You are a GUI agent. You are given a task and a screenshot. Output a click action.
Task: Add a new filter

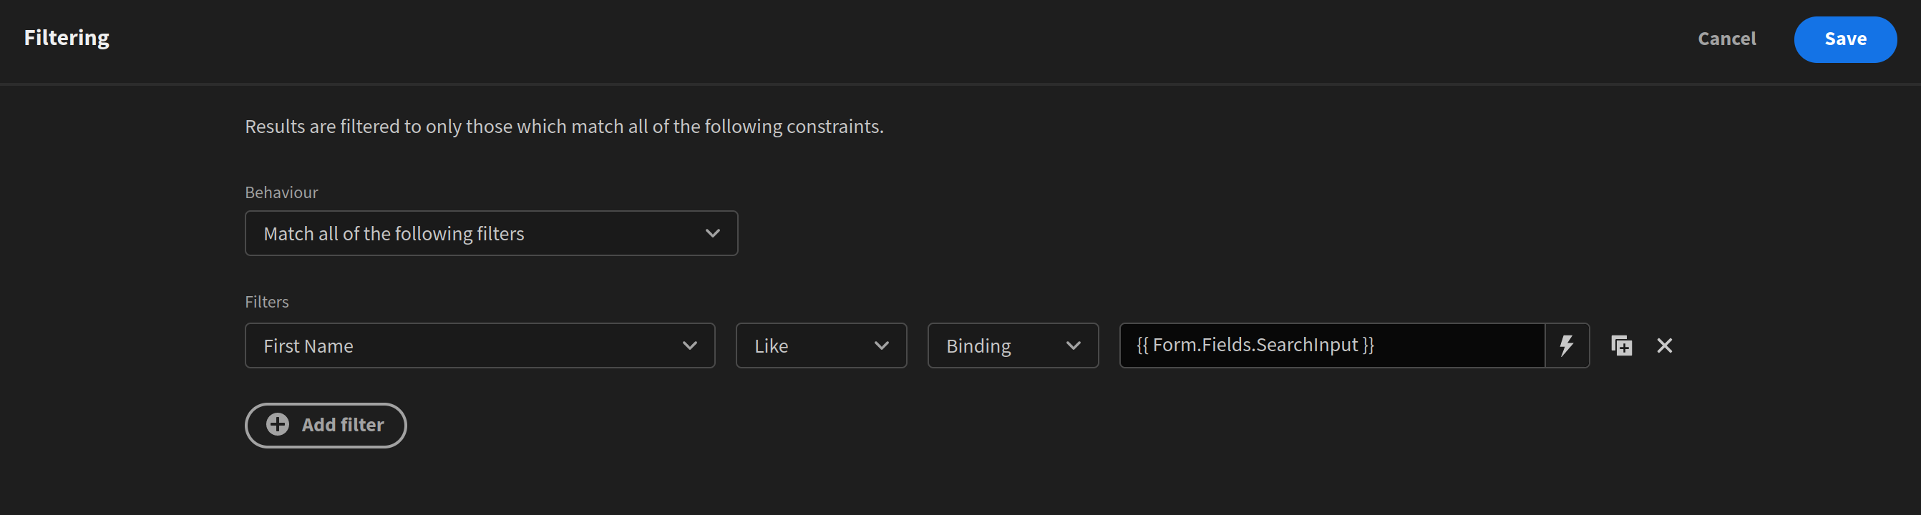coord(325,425)
